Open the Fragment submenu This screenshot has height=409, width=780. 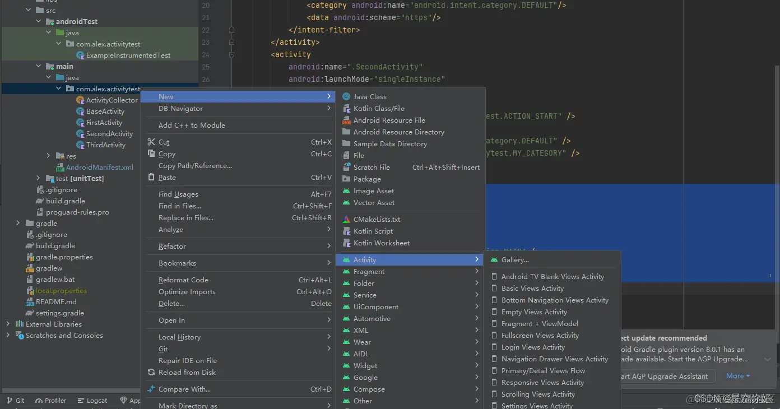tap(410, 272)
